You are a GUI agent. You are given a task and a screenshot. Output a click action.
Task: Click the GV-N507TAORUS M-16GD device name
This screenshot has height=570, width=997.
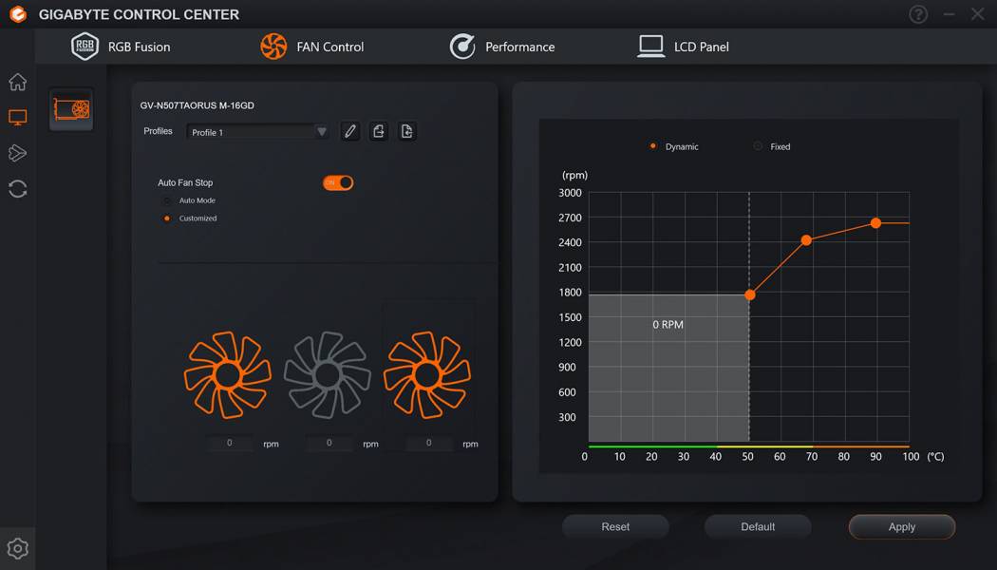coord(198,105)
